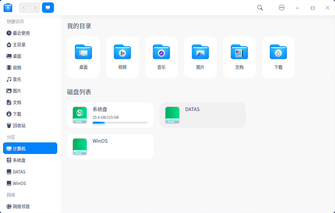Open the 视频 folder icon in 我的目录
Viewport: 335px width, 213px height.
[122, 52]
